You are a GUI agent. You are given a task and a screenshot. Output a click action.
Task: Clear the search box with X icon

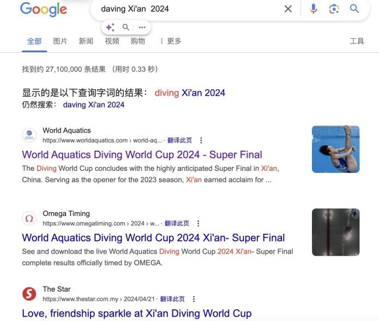(288, 9)
